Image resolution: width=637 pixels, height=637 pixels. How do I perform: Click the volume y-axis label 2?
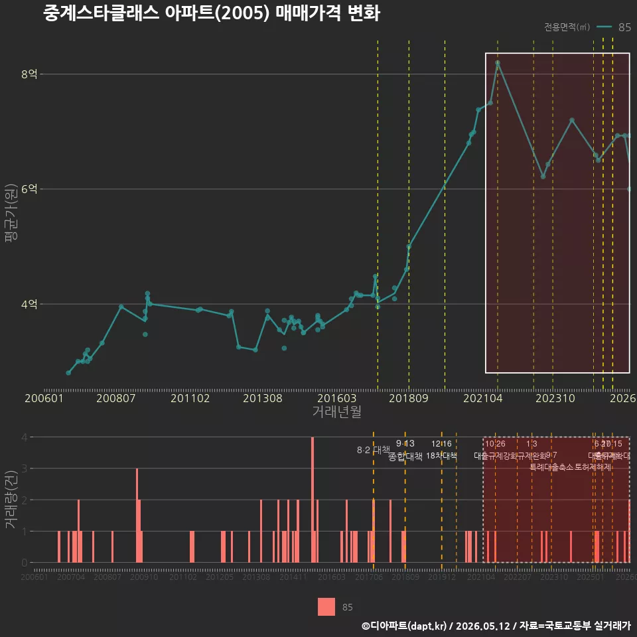click(x=25, y=500)
